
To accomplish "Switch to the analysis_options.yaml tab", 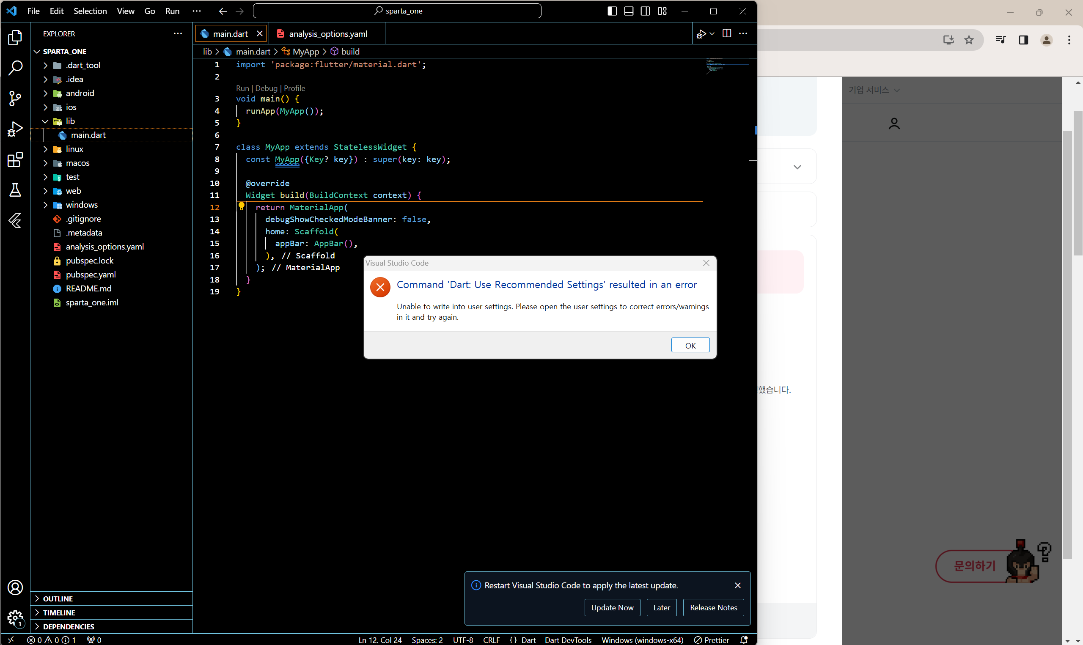I will point(327,33).
